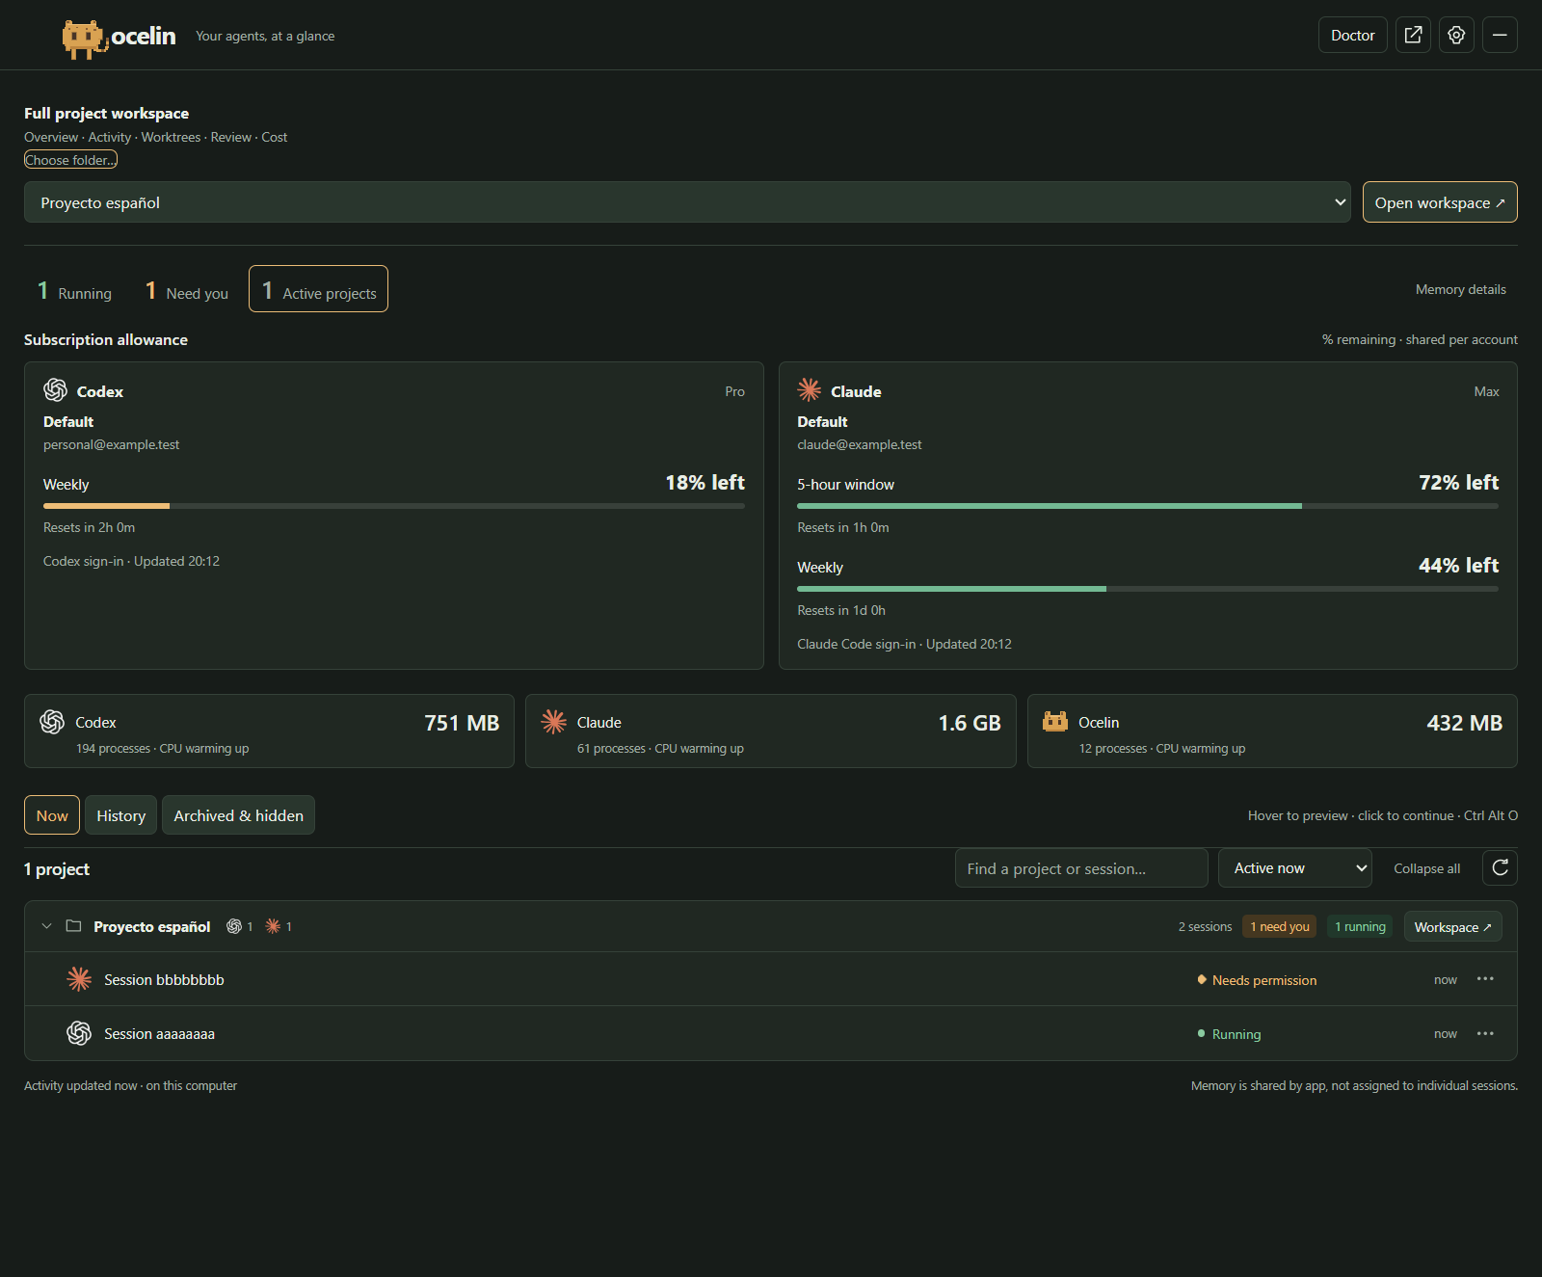Open the pop-out window icon in header

click(1413, 35)
